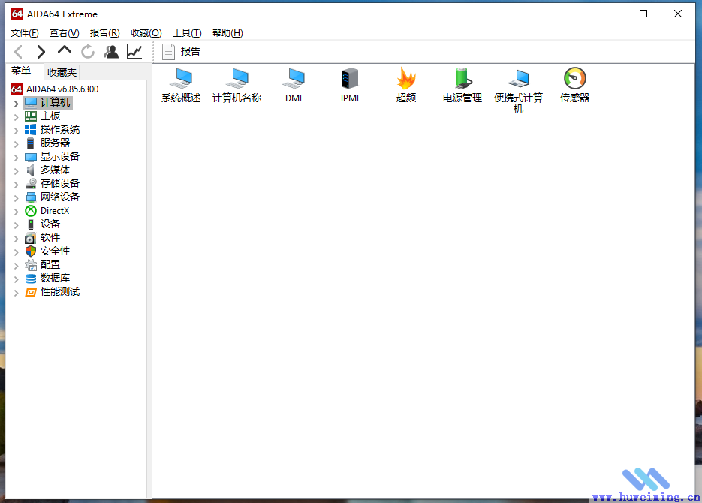Open the 系统概述 system summary icon
702x503 pixels.
pos(182,85)
